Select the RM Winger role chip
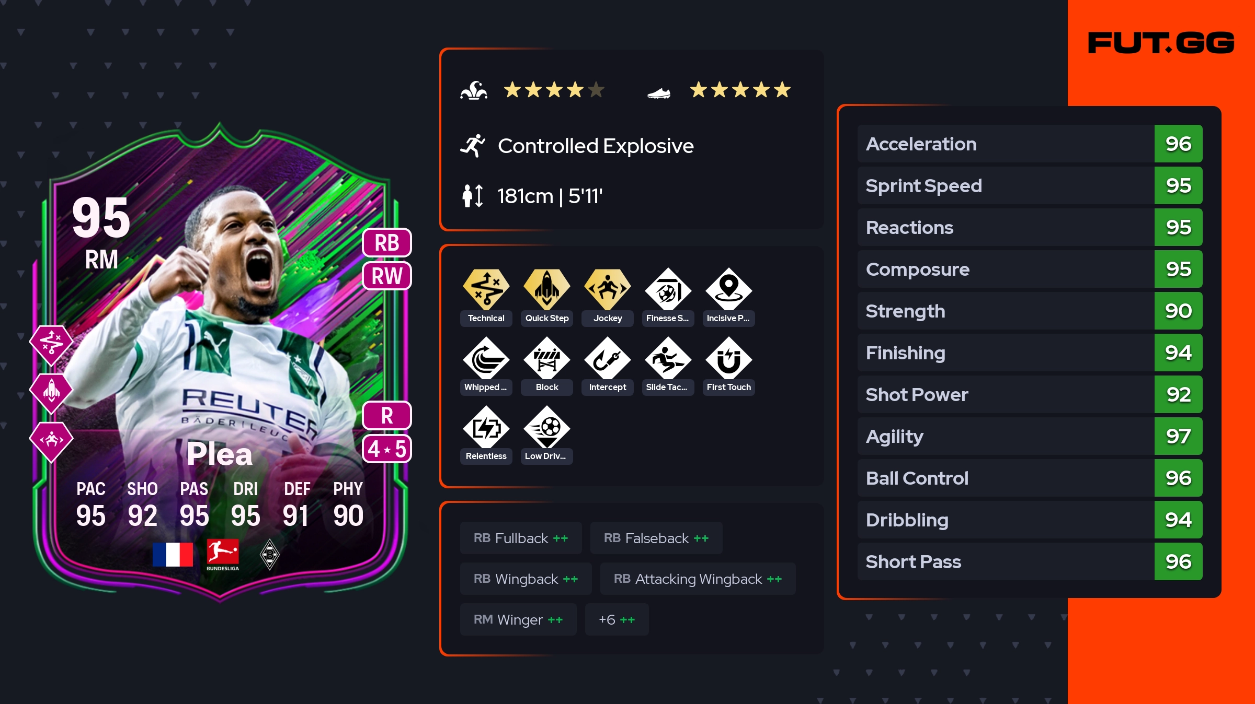The width and height of the screenshot is (1255, 704). 518,619
